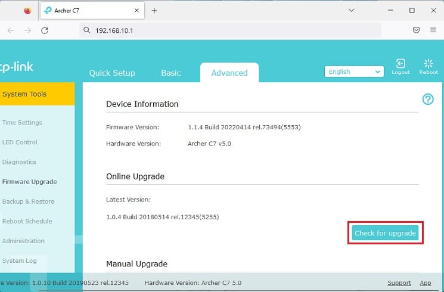Open the App link in footer
The image size is (444, 292).
426,283
